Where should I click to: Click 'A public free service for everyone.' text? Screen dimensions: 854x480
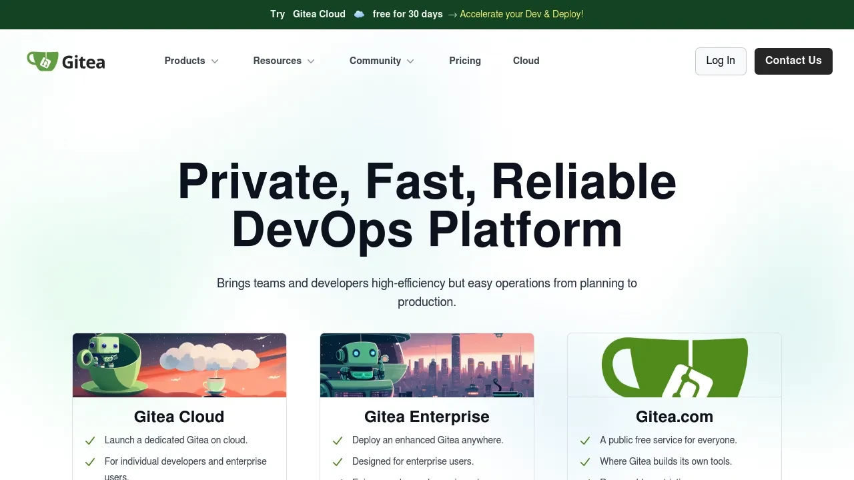(x=669, y=440)
